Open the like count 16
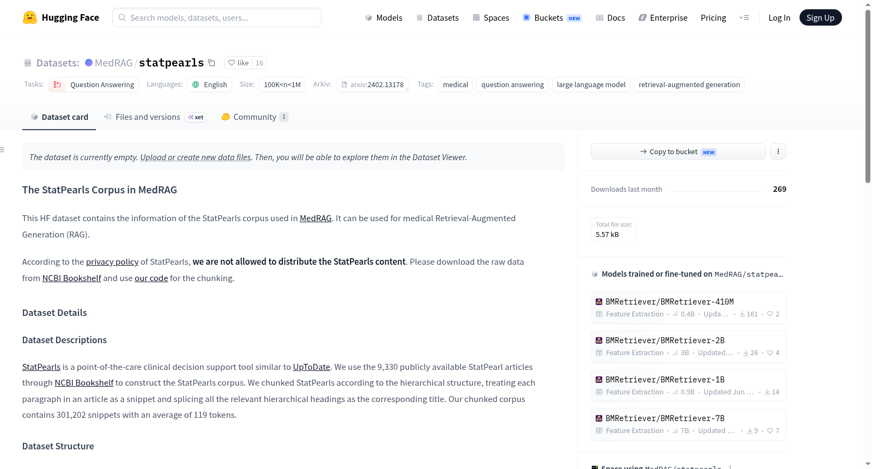This screenshot has height=469, width=872. point(259,63)
